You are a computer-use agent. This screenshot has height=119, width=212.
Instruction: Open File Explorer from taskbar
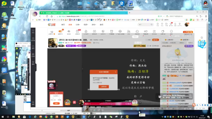click(x=14, y=117)
